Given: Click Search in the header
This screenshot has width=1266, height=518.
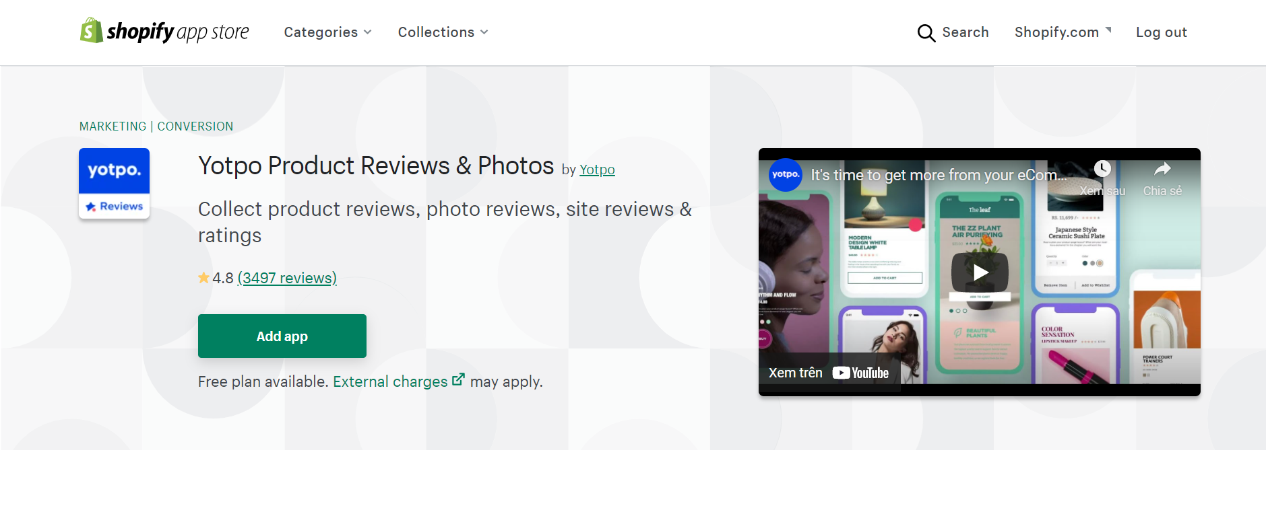Looking at the screenshot, I should pos(965,32).
